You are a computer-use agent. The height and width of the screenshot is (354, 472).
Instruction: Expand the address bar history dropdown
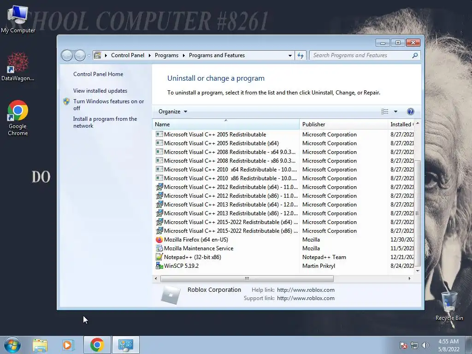pos(290,55)
